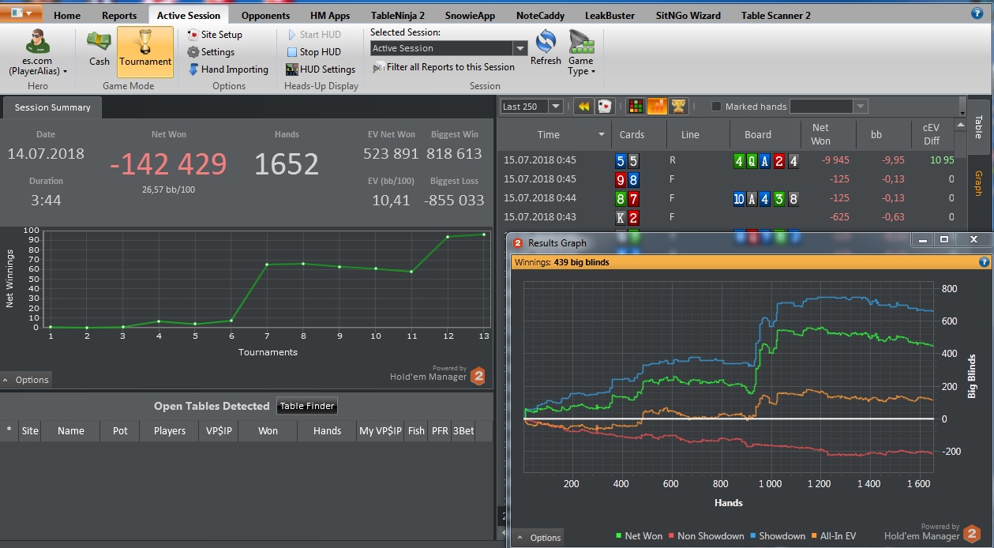Screen dimensions: 994x548
Task: Click the yellow rewind arrows icon
Action: [583, 107]
